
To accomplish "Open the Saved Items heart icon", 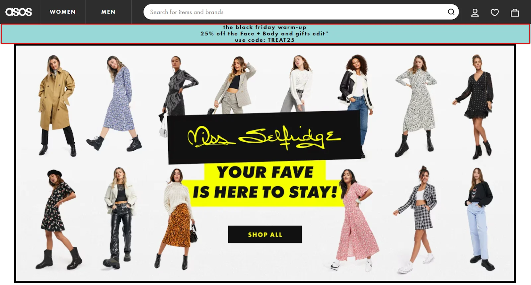I will pos(495,13).
